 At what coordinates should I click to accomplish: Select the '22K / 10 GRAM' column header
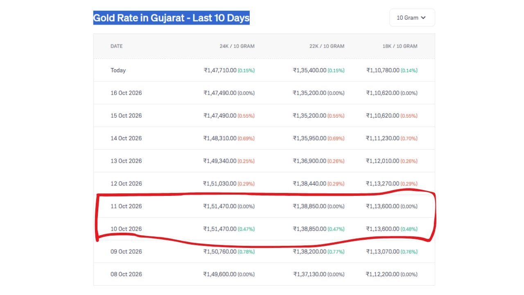pos(327,46)
